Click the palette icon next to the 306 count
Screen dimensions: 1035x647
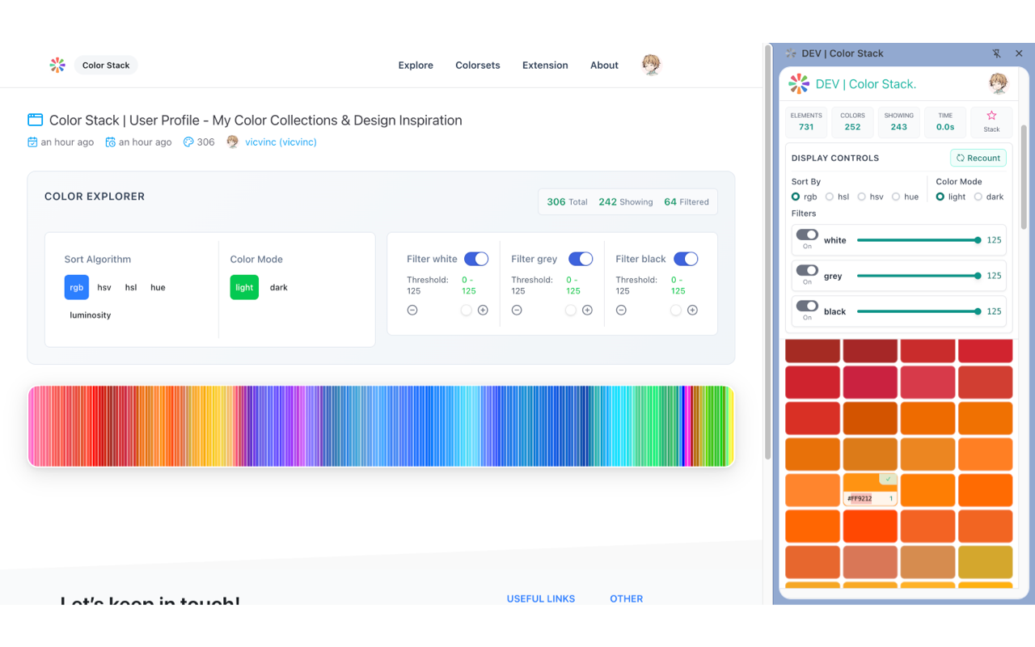186,142
